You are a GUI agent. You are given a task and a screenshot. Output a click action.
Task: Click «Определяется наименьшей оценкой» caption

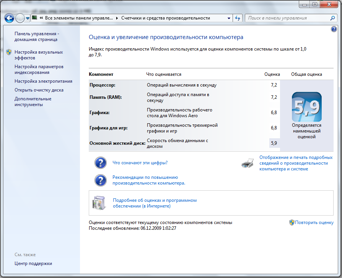coord(306,131)
